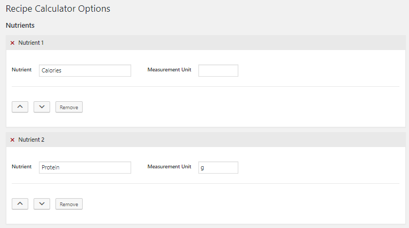The image size is (409, 228).
Task: Move Nutrient 2 up with arrow button
Action: point(20,204)
